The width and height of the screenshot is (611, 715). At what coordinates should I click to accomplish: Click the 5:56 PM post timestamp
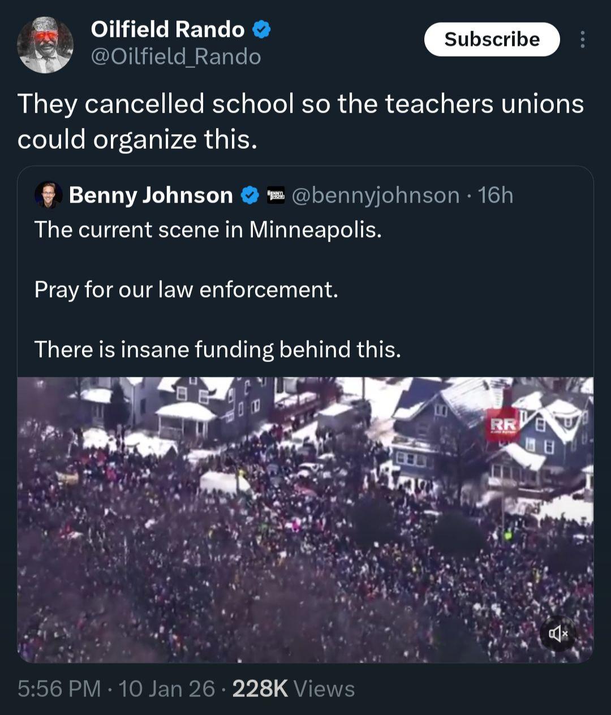click(x=59, y=688)
